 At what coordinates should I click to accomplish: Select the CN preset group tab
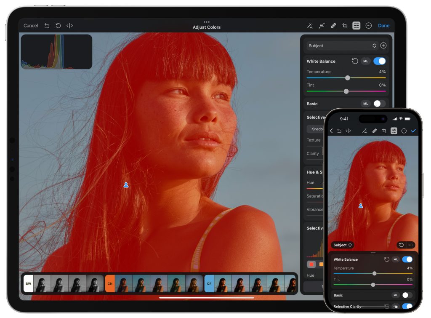coord(110,284)
